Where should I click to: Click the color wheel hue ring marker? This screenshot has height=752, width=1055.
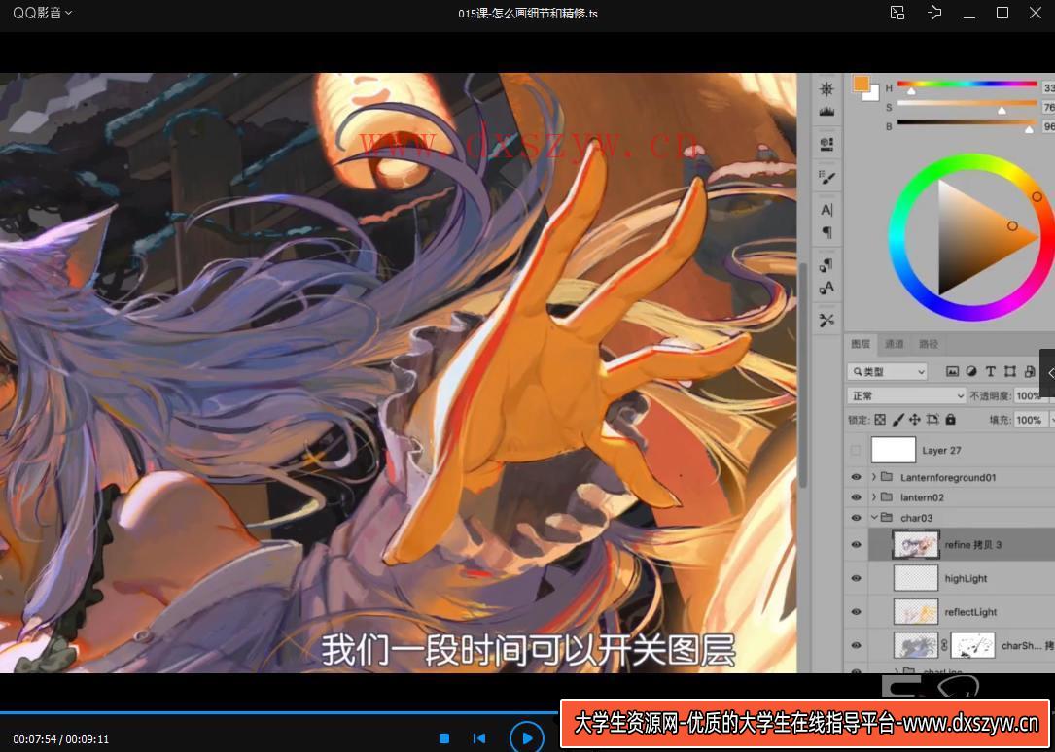(1037, 197)
